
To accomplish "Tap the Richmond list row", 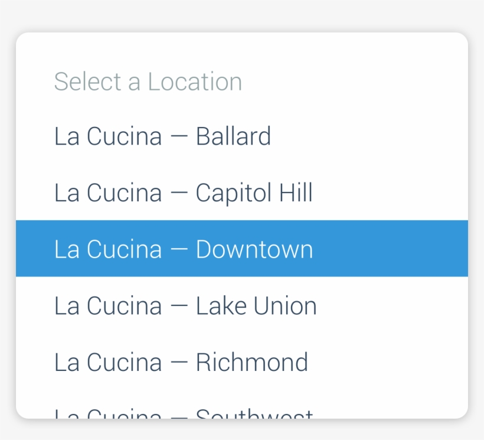I will pos(242,362).
